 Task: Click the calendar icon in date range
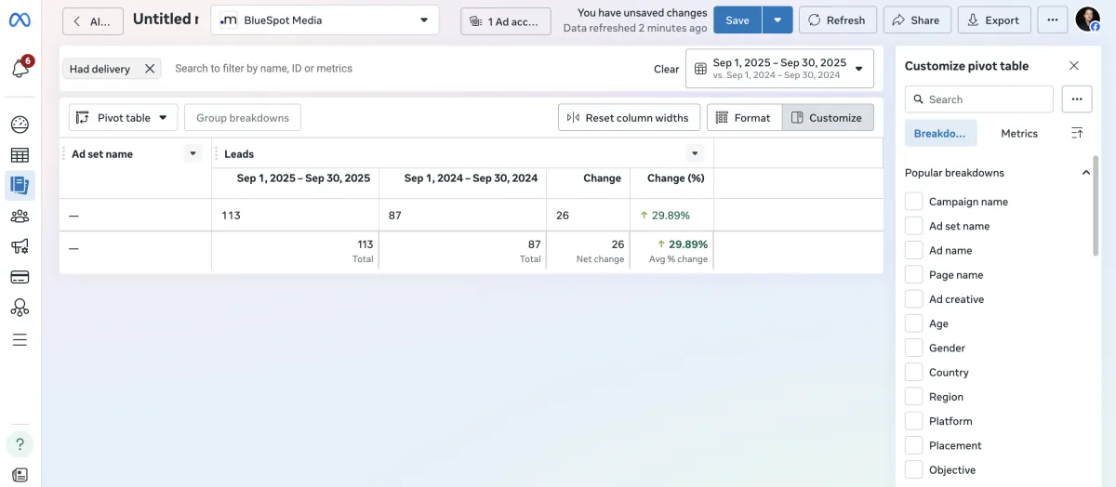click(x=700, y=69)
